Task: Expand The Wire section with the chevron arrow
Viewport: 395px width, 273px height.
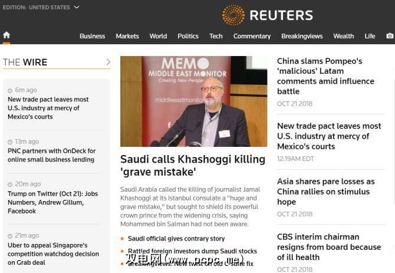Action: (x=108, y=62)
